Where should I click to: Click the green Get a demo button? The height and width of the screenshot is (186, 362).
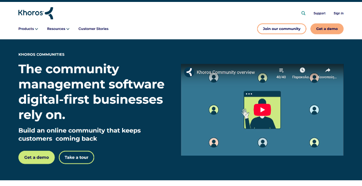pyautogui.click(x=37, y=157)
